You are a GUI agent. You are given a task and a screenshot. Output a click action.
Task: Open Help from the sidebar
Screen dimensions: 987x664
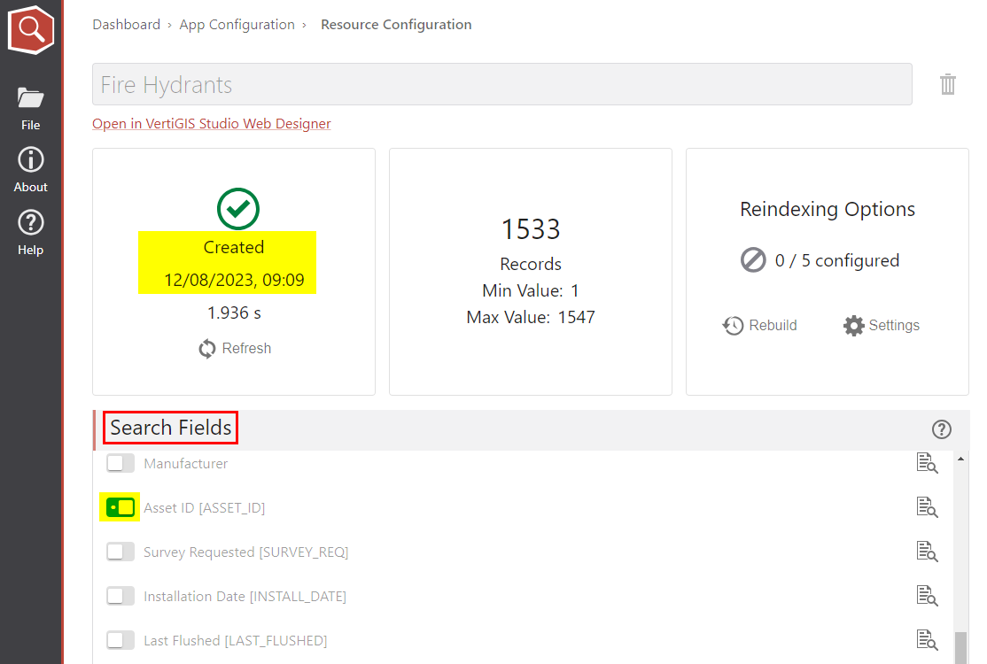tap(30, 231)
